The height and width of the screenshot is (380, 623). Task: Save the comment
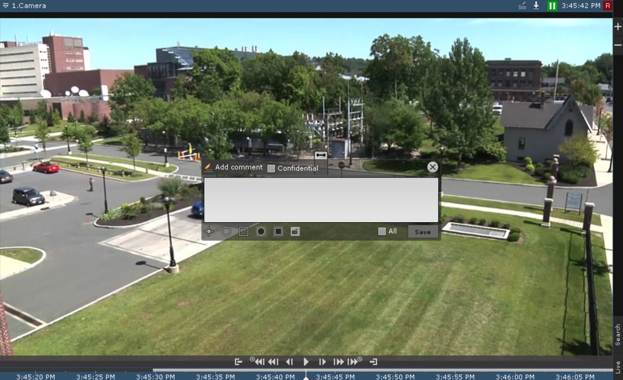point(422,232)
